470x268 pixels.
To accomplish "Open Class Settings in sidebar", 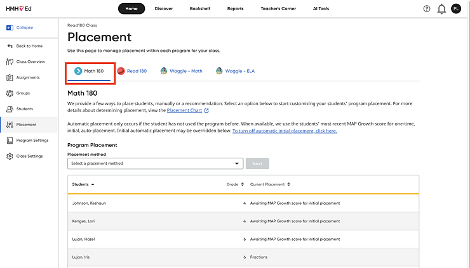I will [x=29, y=156].
